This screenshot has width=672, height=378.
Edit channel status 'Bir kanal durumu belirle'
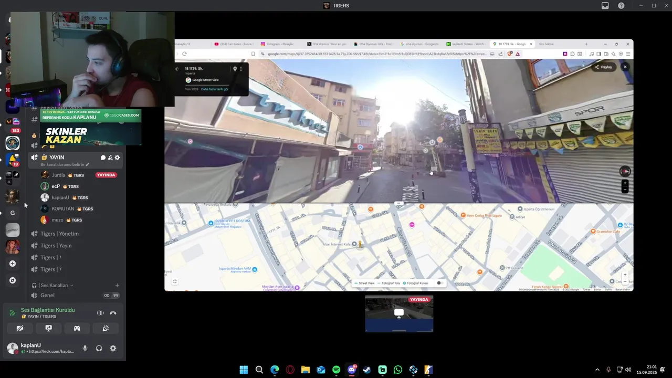(x=65, y=164)
